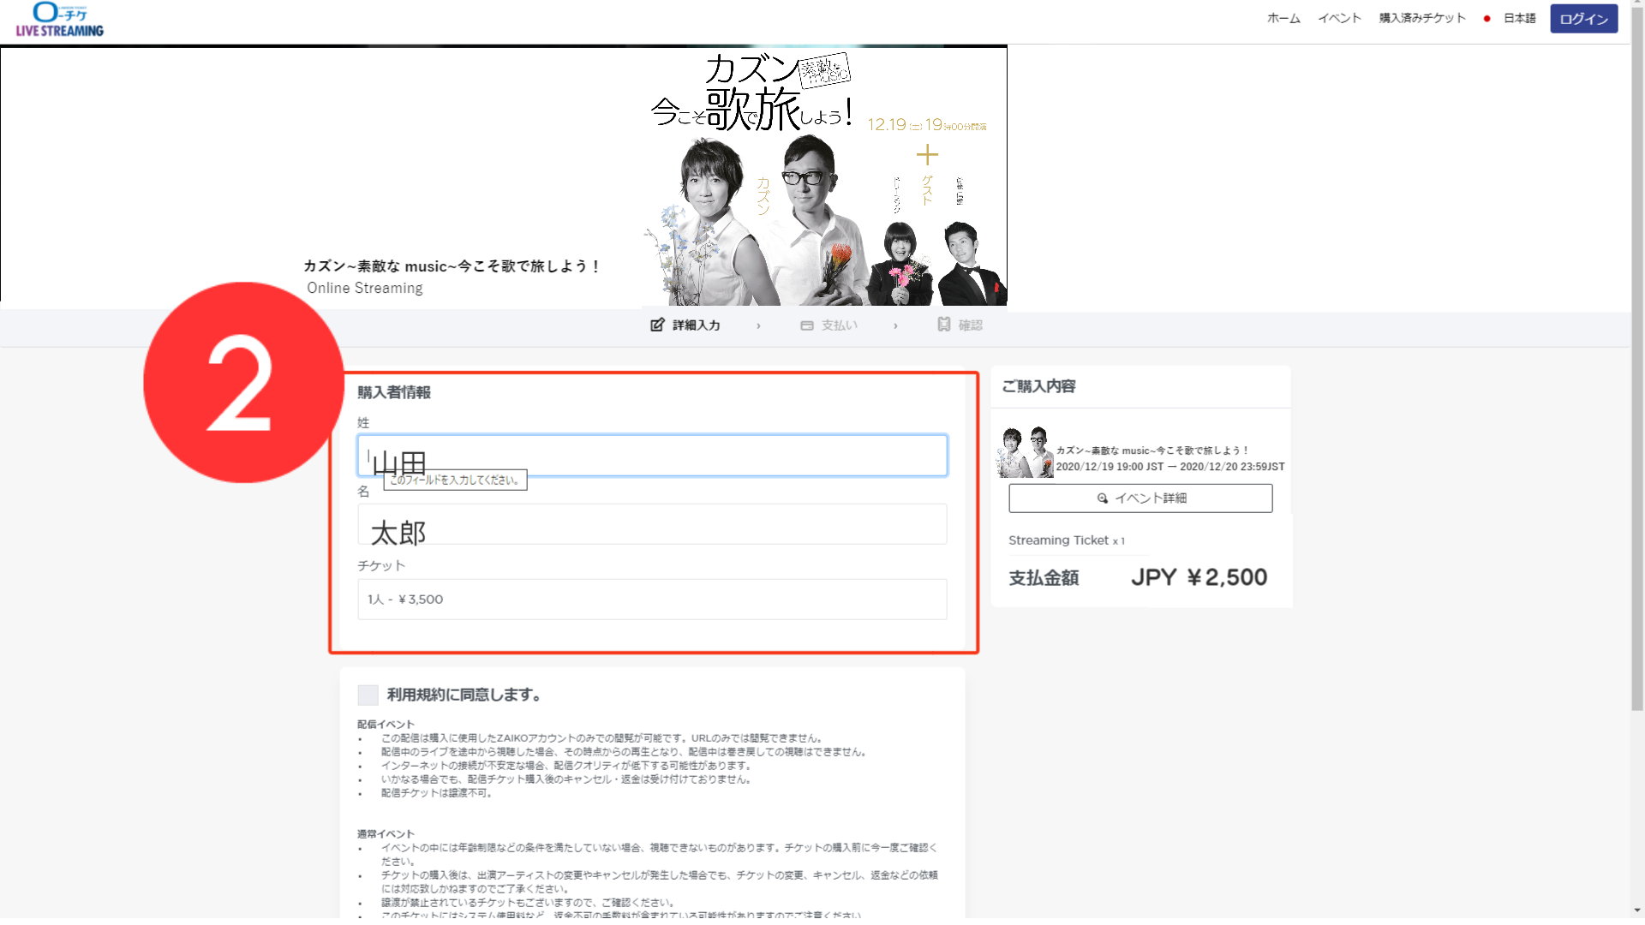Open 購入済みチケット in navigation

pyautogui.click(x=1422, y=18)
